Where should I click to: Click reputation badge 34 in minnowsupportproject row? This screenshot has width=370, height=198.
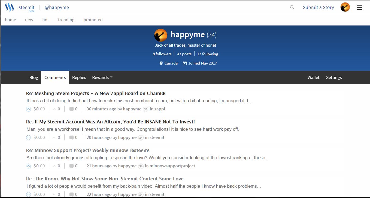click(141, 166)
